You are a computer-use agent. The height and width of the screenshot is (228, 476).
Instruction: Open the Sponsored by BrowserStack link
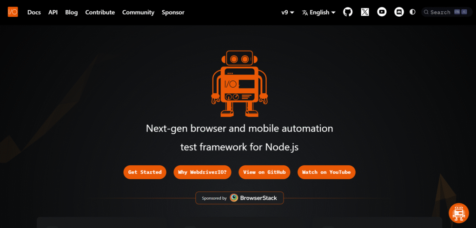point(239,198)
